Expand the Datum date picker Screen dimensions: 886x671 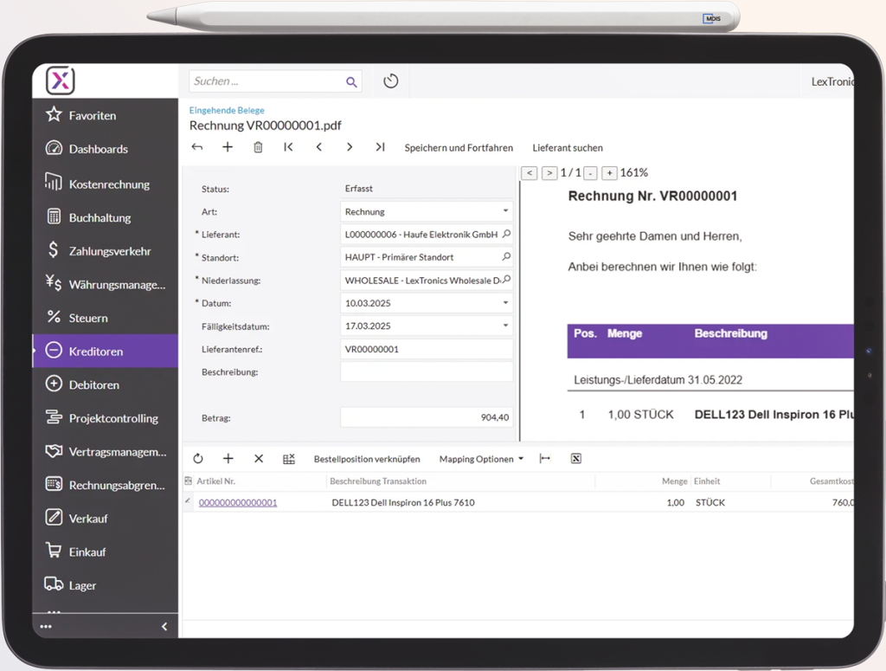point(505,303)
